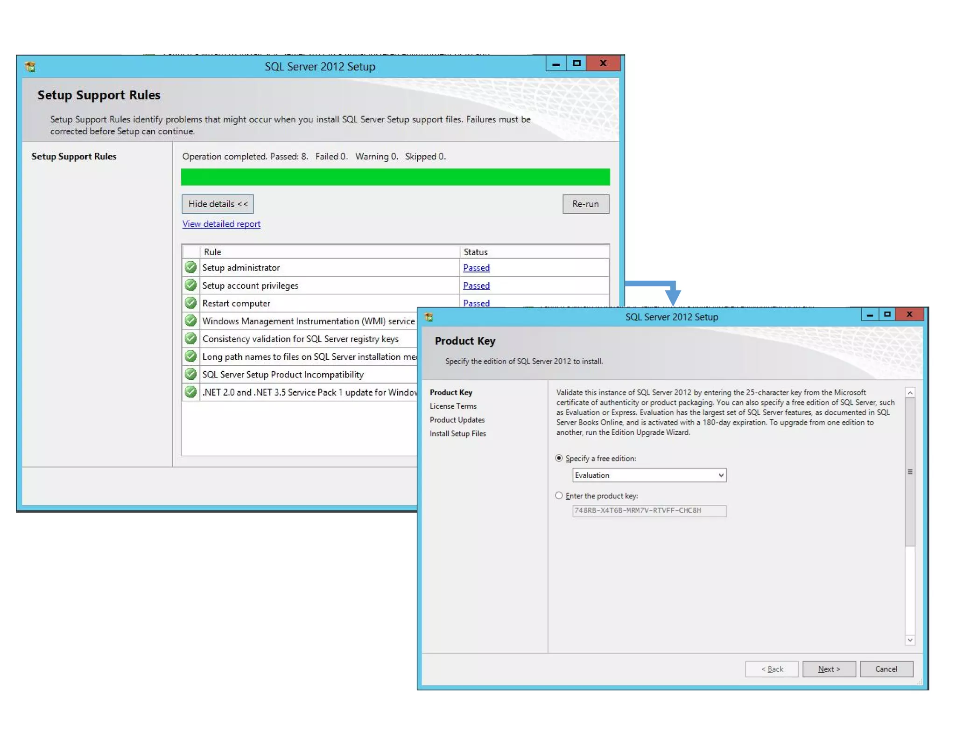Collapse rule list with Hide details button
This screenshot has width=956, height=738.
coord(218,204)
